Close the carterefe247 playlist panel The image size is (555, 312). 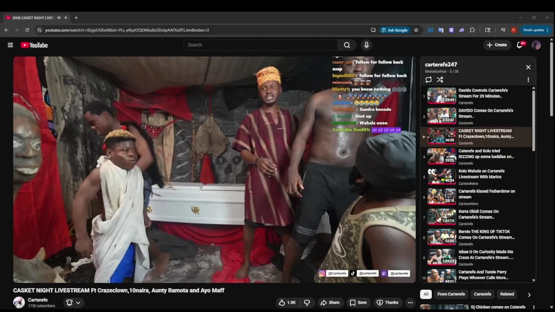click(528, 67)
